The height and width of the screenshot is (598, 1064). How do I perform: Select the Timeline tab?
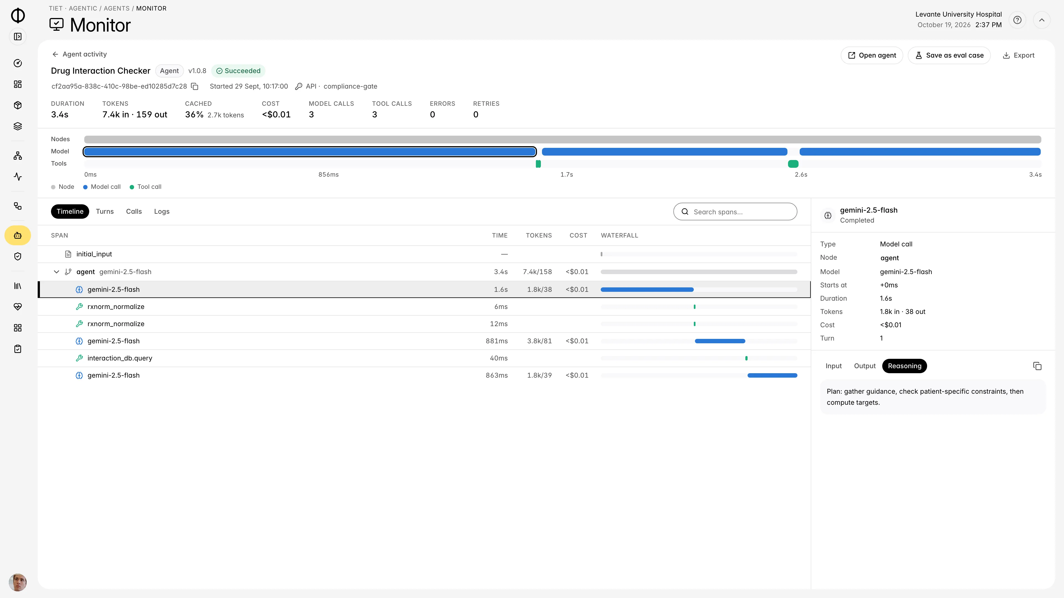coord(70,211)
